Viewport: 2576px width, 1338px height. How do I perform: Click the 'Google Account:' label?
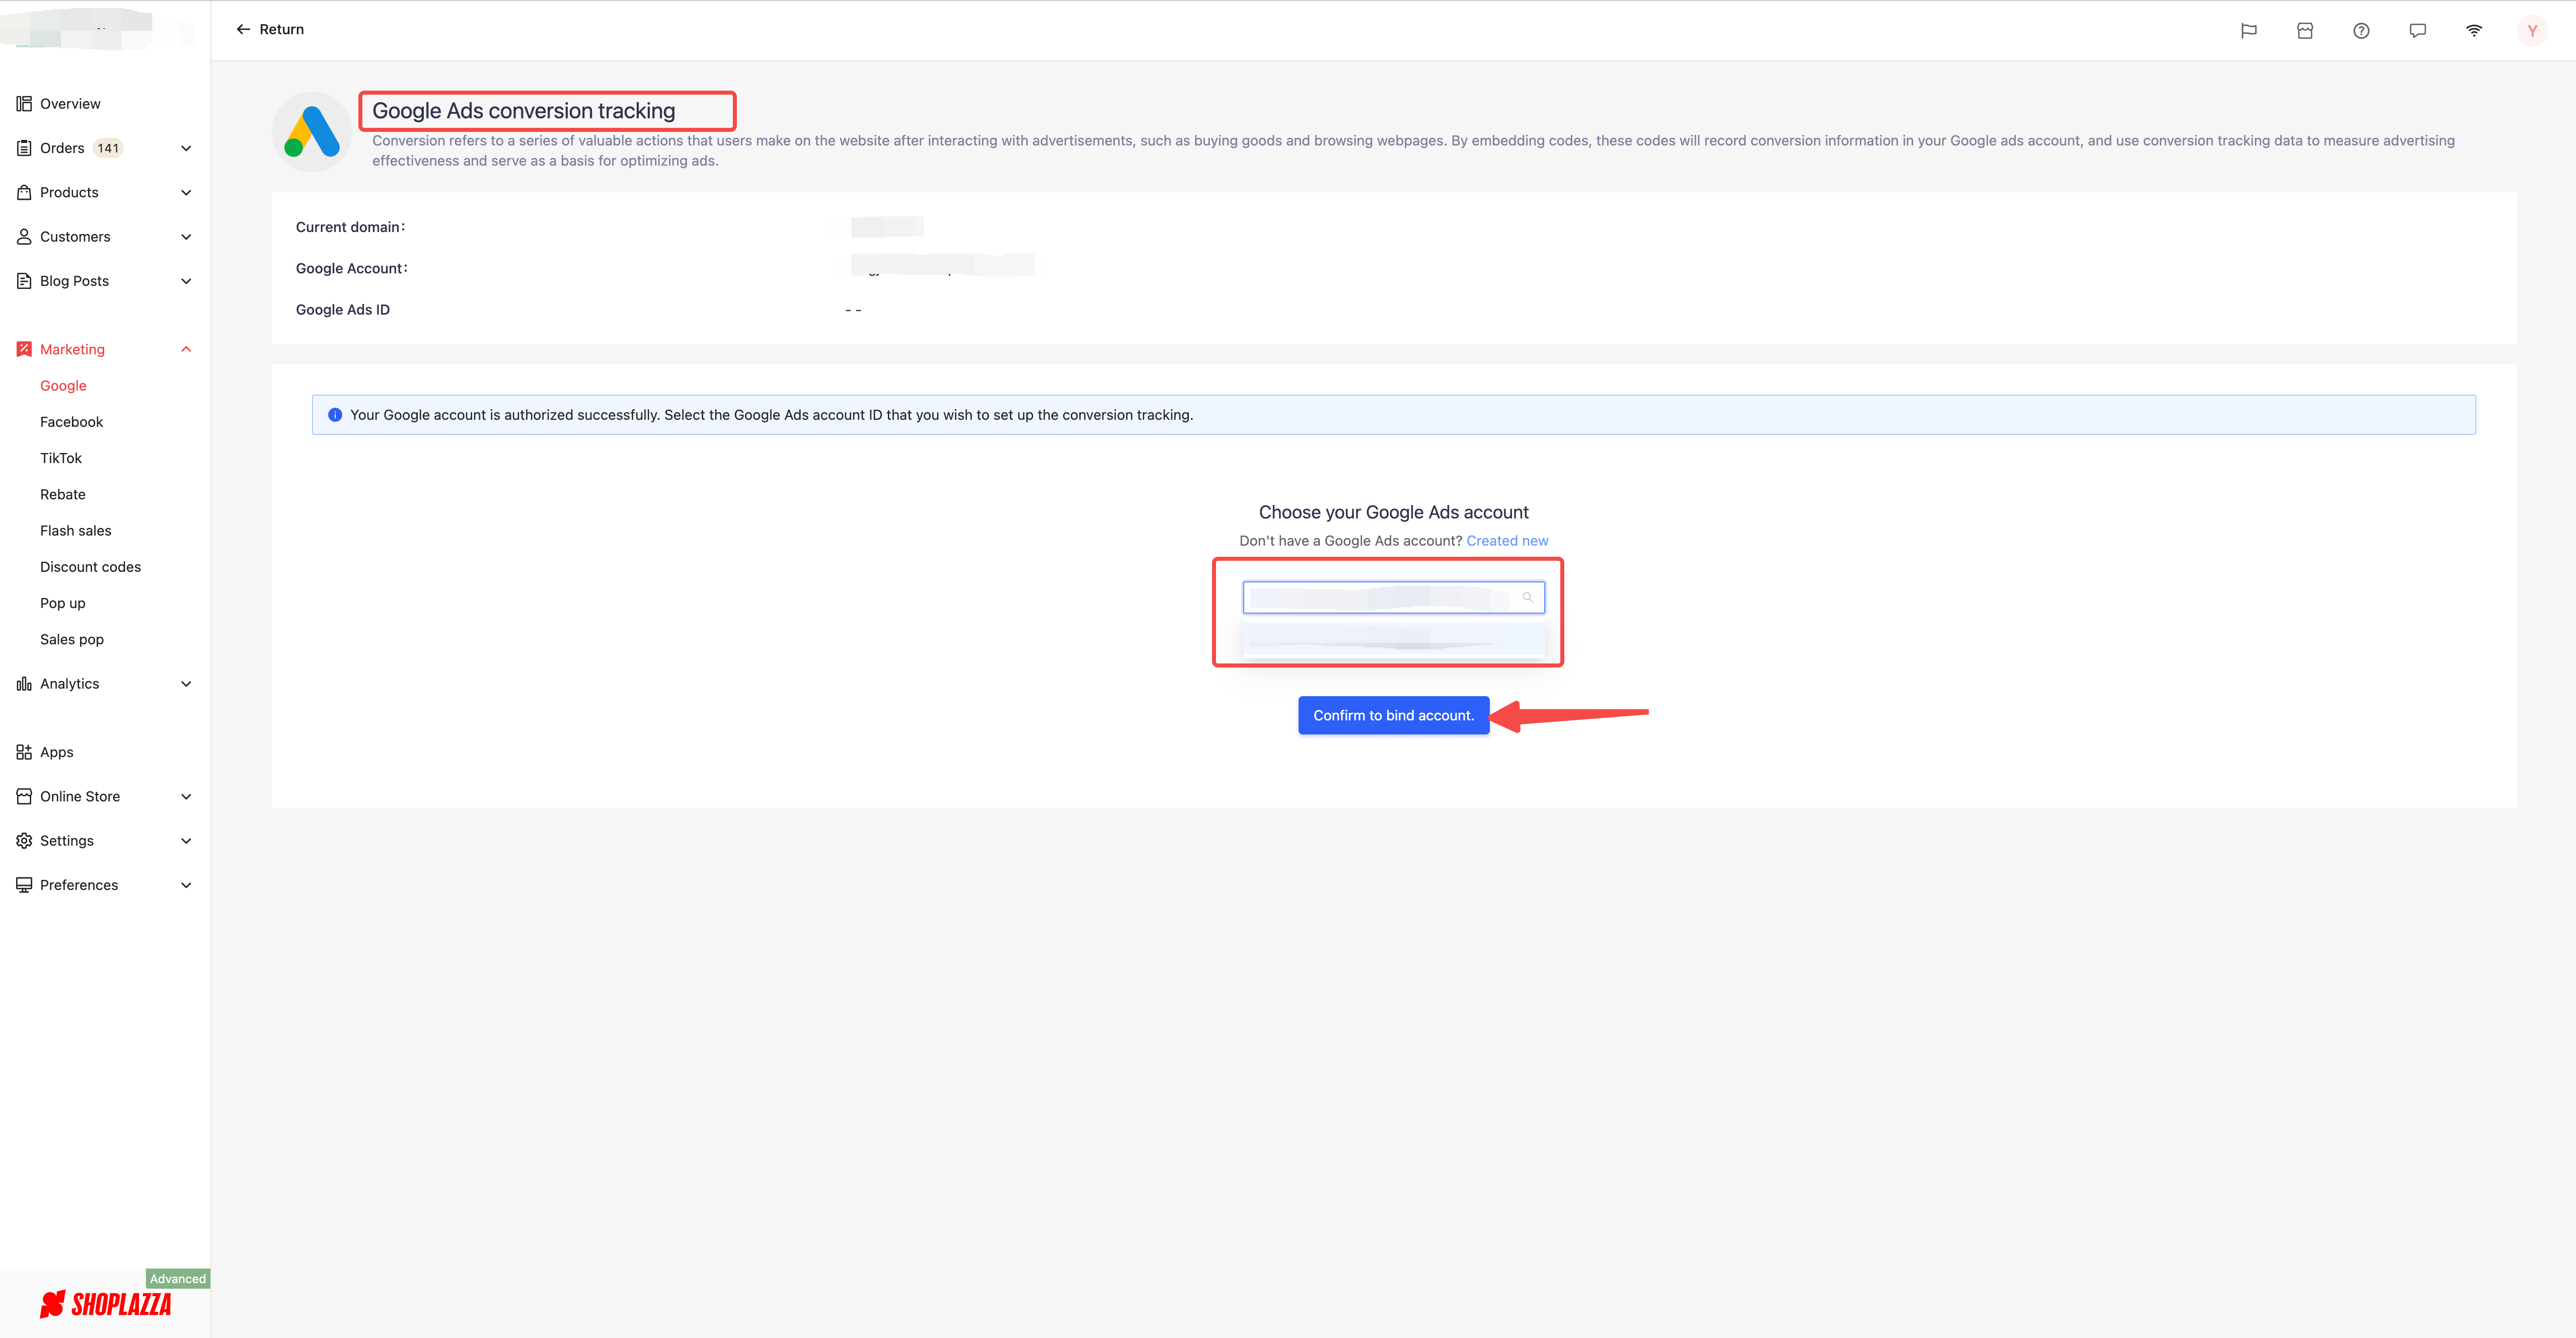(x=352, y=268)
